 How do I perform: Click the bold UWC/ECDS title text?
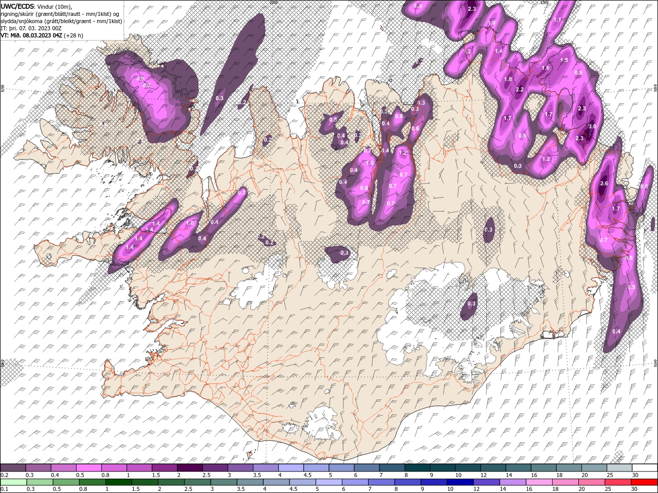click(x=18, y=6)
